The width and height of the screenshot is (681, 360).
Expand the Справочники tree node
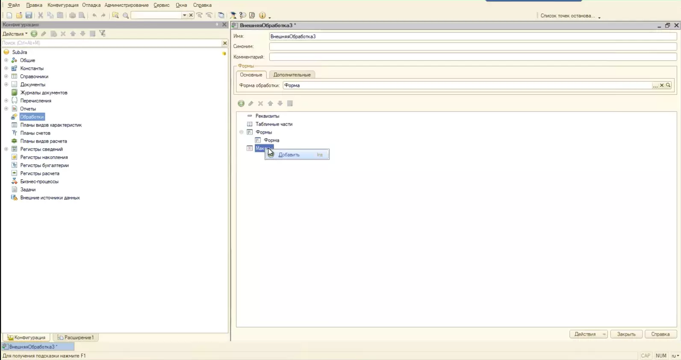coord(6,76)
